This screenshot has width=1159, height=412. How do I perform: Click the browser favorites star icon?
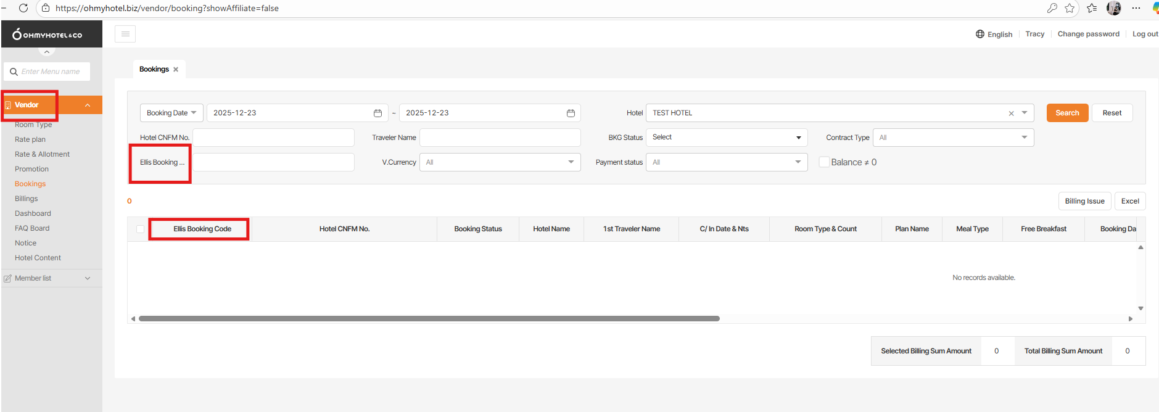(x=1070, y=8)
